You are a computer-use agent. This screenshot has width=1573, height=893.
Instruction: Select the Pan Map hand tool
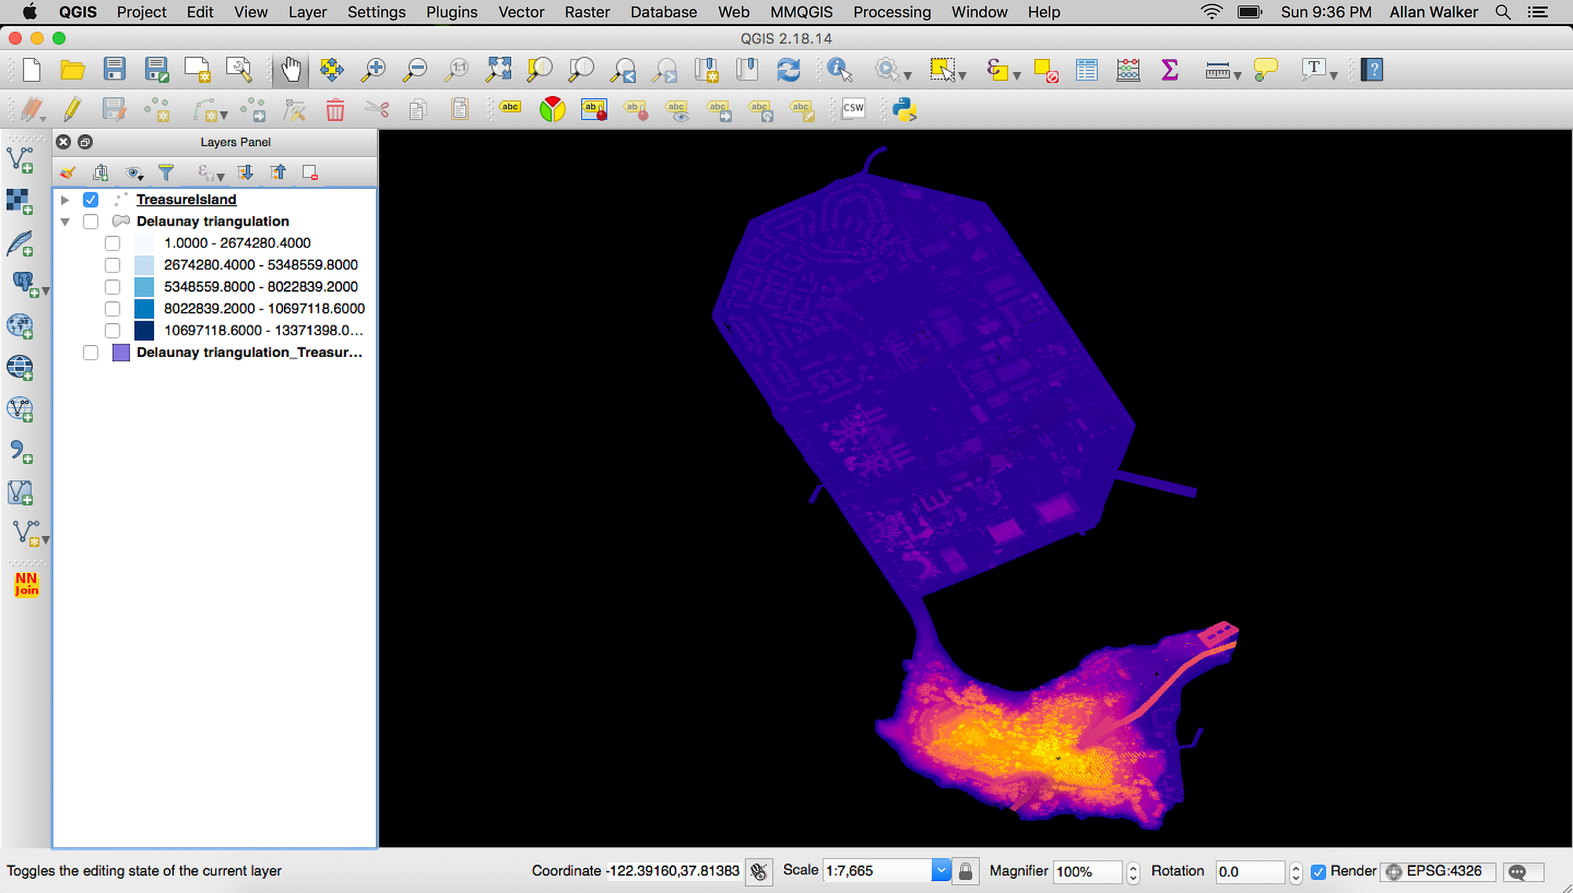[291, 70]
